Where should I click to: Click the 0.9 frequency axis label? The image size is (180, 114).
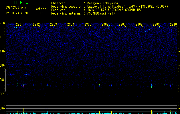(x=2, y=66)
